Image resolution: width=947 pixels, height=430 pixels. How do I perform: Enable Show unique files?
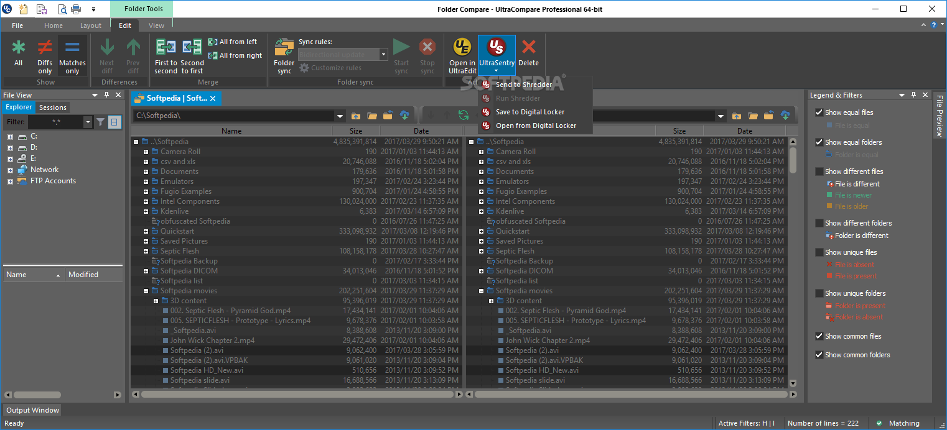819,252
